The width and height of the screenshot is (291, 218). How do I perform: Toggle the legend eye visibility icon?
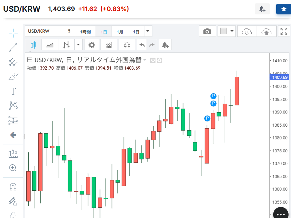153,60
